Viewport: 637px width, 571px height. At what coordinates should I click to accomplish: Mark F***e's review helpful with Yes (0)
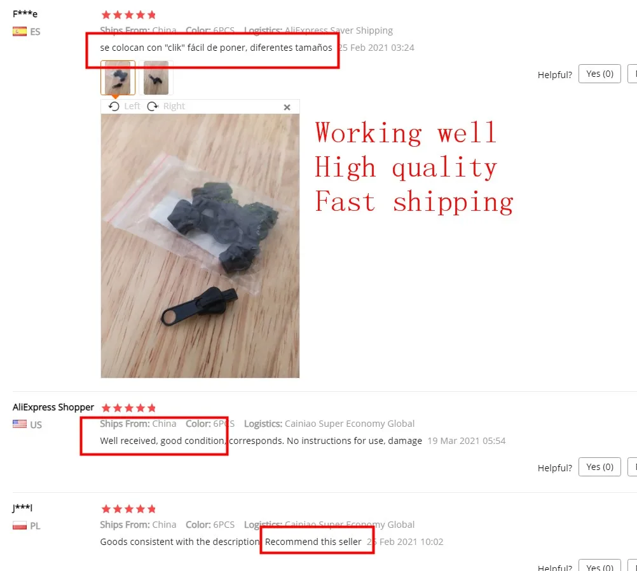click(x=599, y=74)
